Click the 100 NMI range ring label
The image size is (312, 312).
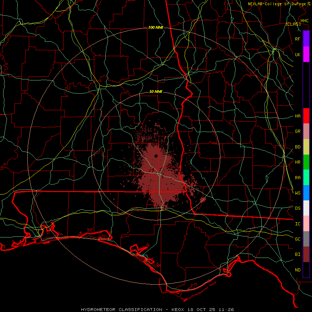[156, 27]
